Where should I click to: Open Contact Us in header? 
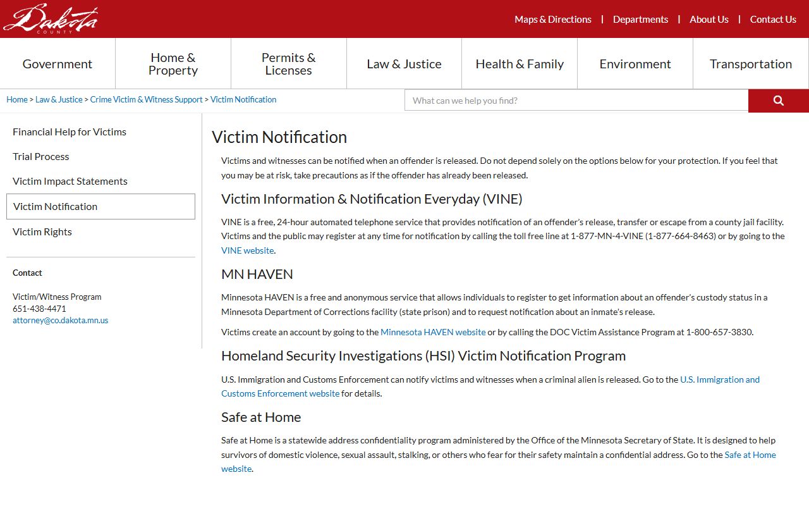(x=773, y=19)
